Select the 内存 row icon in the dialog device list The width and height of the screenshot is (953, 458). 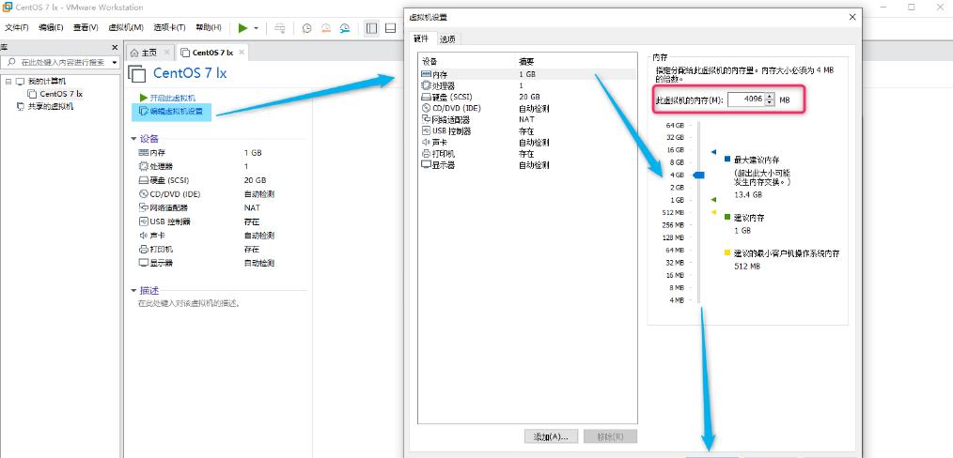point(426,74)
